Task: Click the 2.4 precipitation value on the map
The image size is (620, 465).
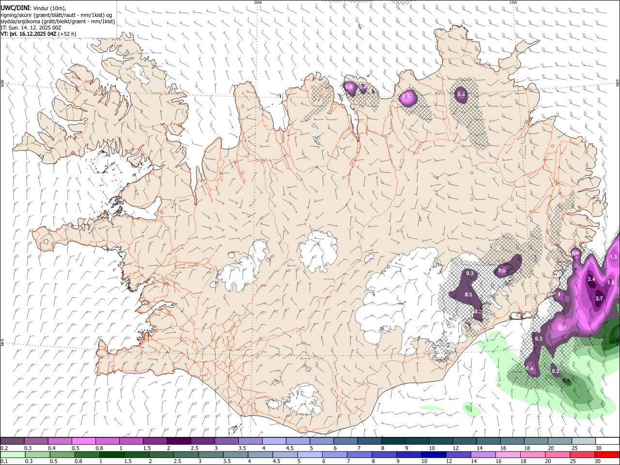Action: [x=591, y=279]
